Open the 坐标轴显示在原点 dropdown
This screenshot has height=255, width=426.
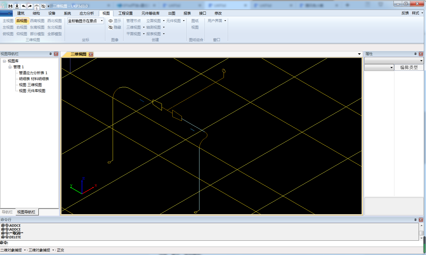[102, 21]
